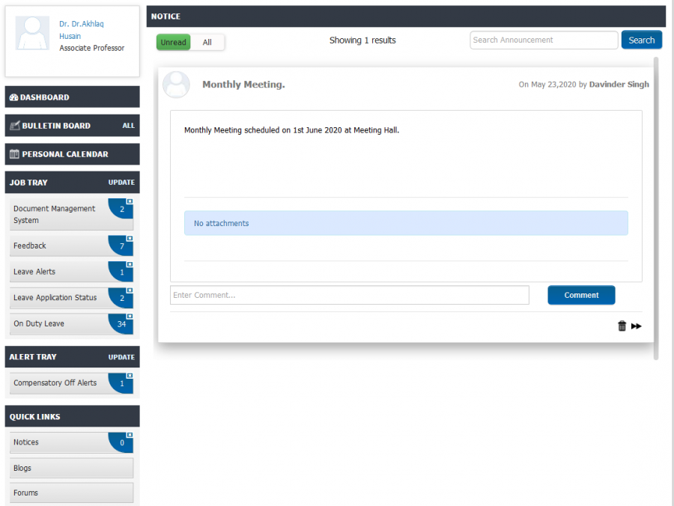Open the Blogs quick link
Screen dimensions: 674x506
[71, 468]
